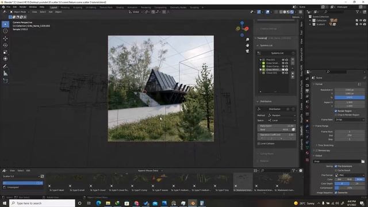Select the Select Box tool
This screenshot has width=368, height=207.
click(x=5, y=24)
